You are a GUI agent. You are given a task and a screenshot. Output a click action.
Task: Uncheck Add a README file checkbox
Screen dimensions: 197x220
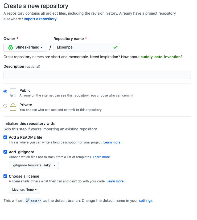[5, 137]
